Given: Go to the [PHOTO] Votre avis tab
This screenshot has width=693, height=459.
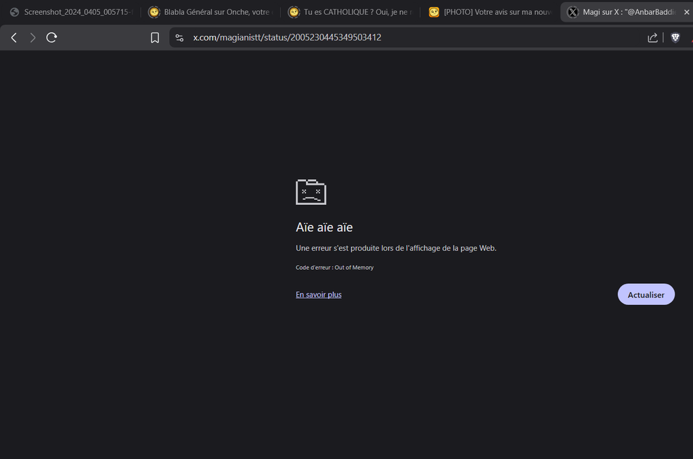Looking at the screenshot, I should tap(491, 12).
